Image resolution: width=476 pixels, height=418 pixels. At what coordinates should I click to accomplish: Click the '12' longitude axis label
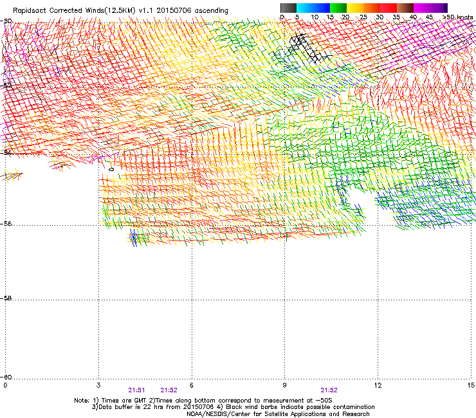click(378, 385)
